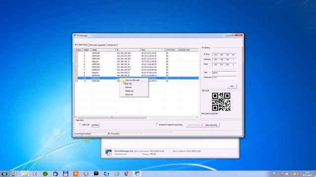Enable the checkbox for device index 5

coord(77,64)
